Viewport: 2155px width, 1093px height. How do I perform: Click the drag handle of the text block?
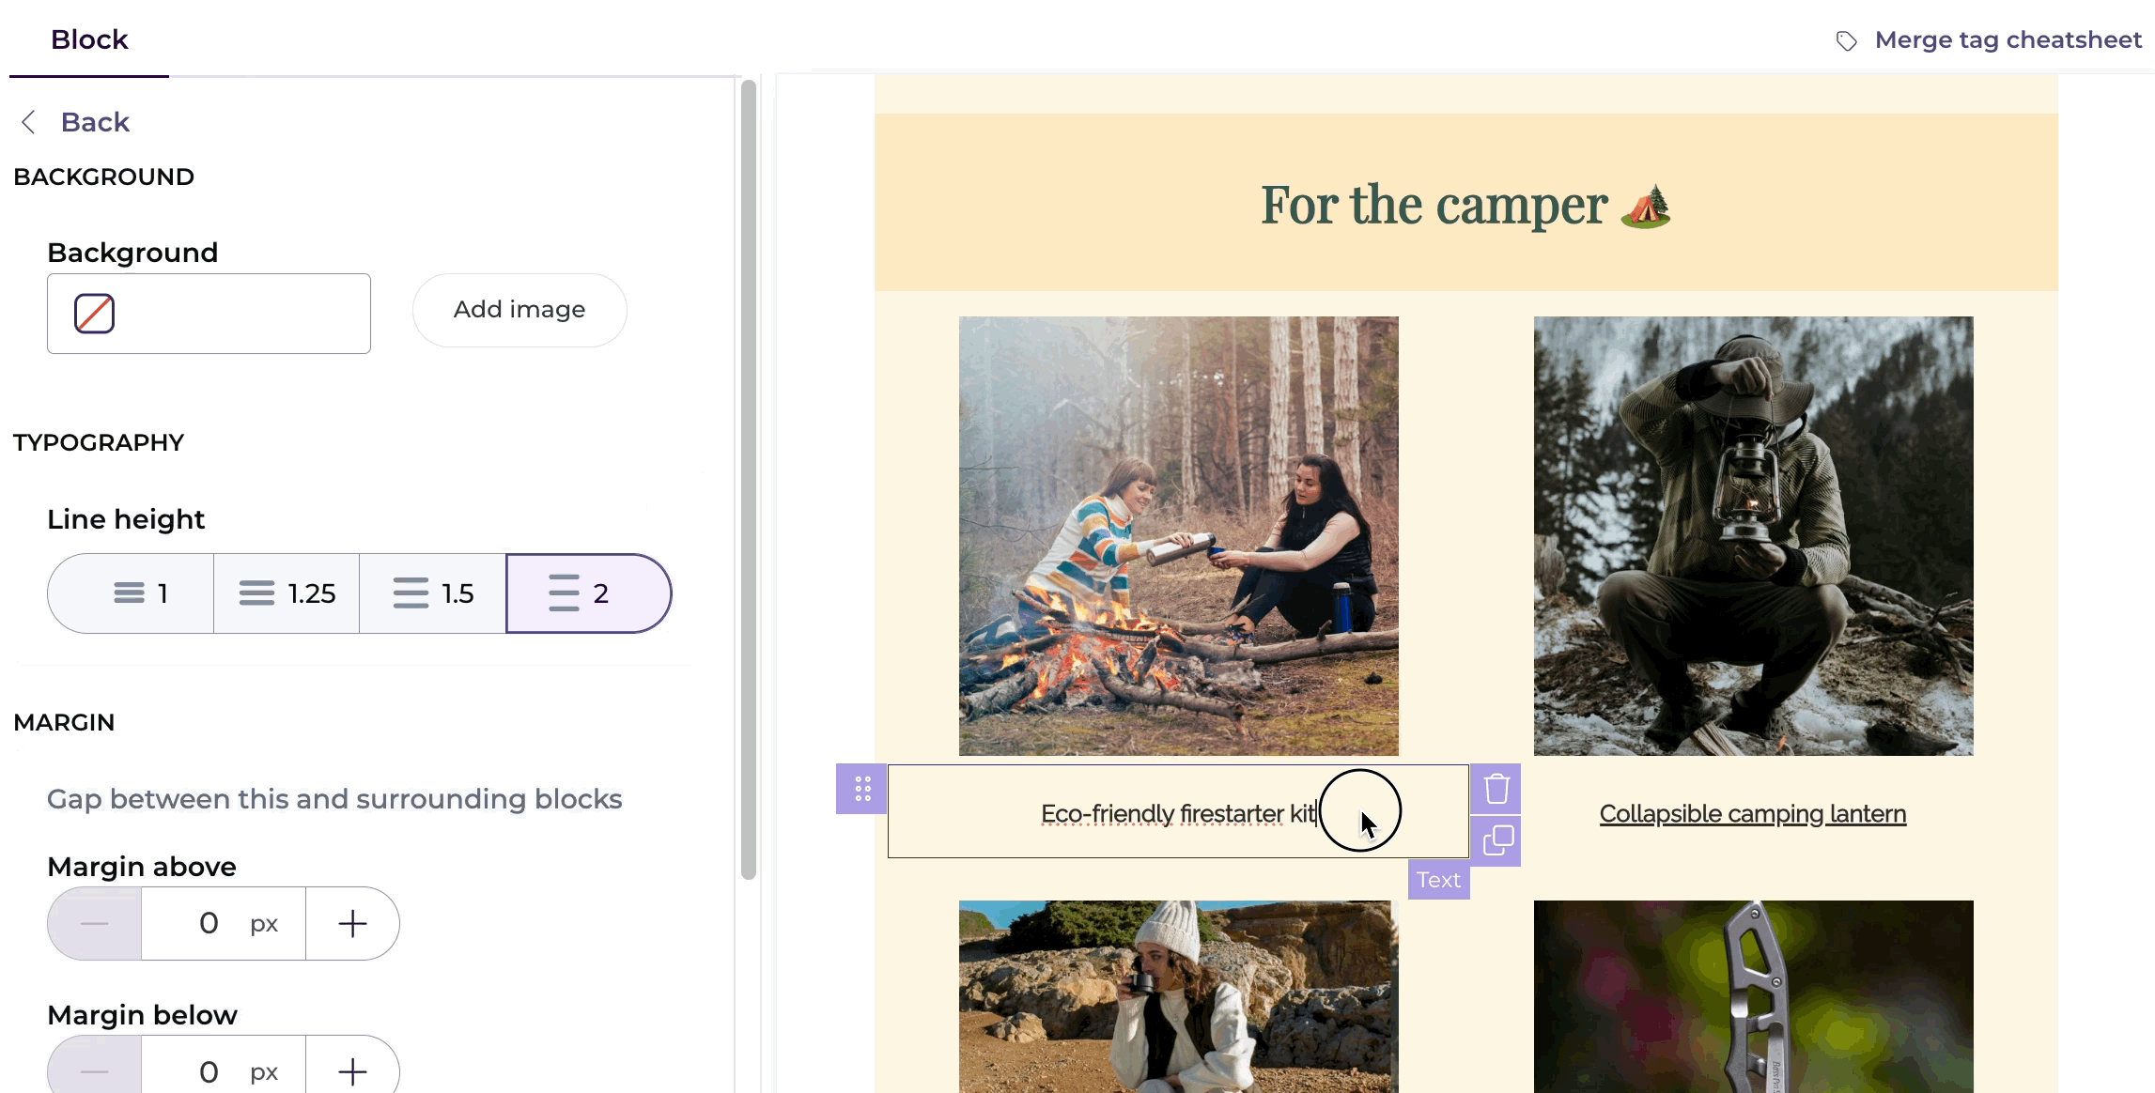point(862,789)
